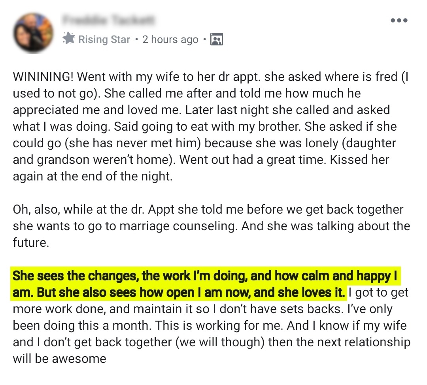This screenshot has width=427, height=385.
Task: Click the "Rising Star" badge label
Action: coord(104,39)
